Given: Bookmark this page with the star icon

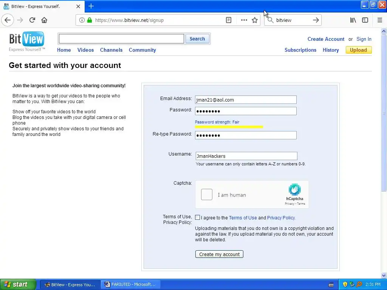Looking at the screenshot, I should tap(255, 20).
